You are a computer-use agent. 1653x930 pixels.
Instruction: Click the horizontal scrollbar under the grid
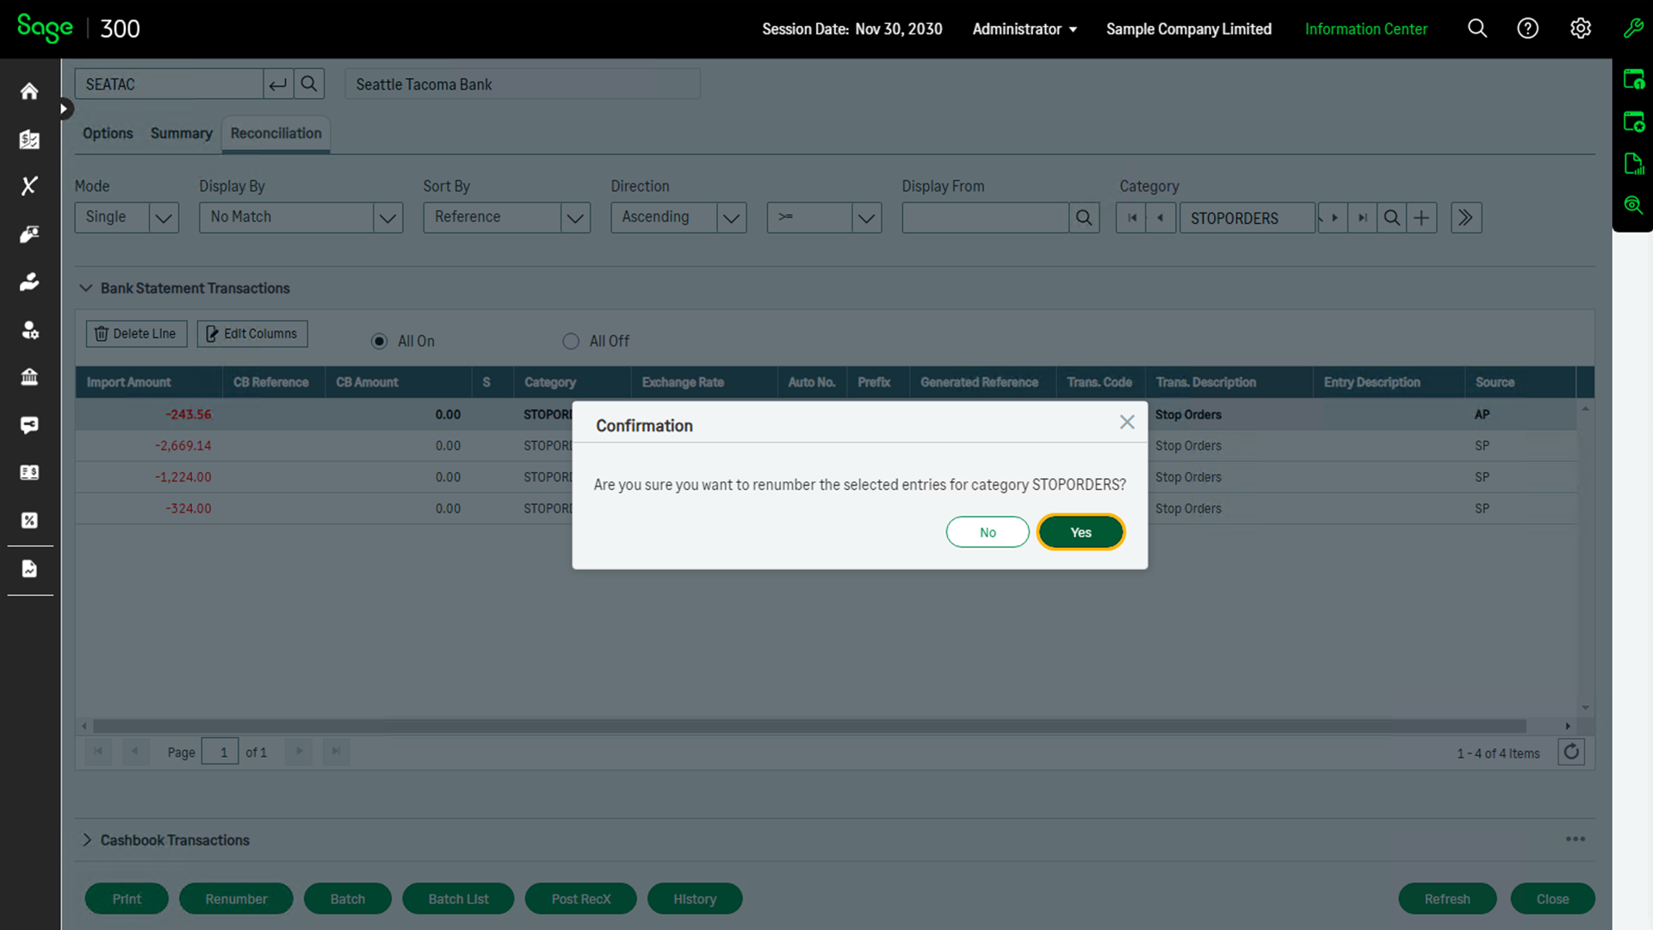(x=809, y=726)
